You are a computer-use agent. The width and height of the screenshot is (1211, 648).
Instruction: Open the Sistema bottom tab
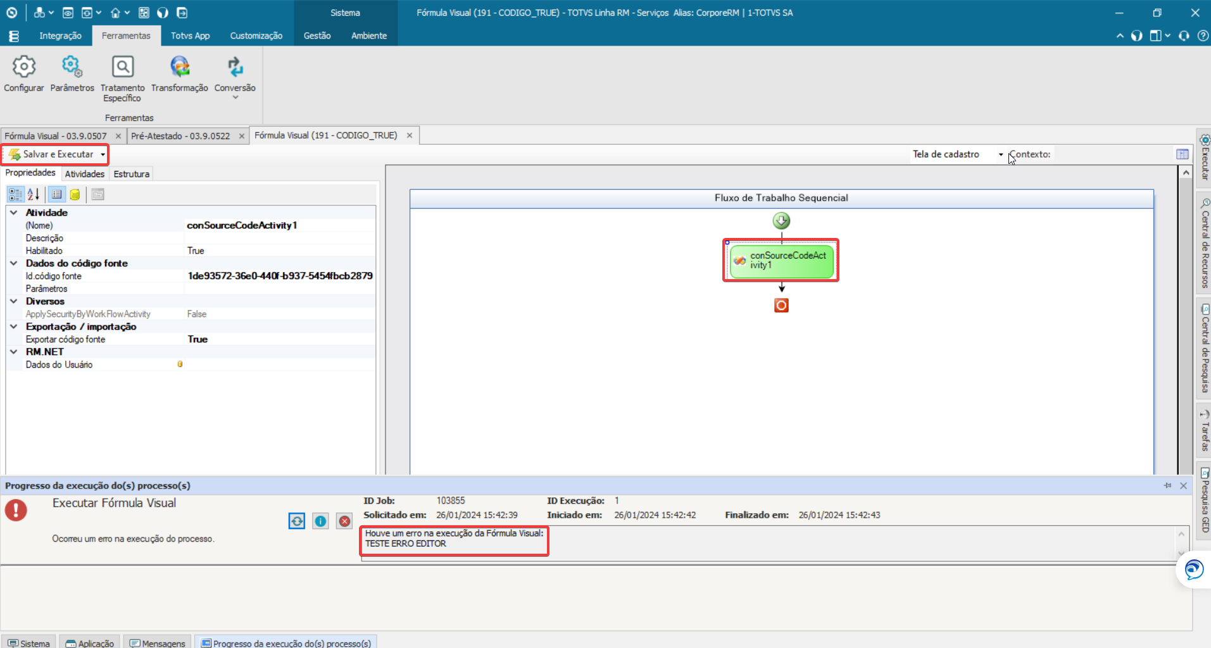click(x=29, y=642)
